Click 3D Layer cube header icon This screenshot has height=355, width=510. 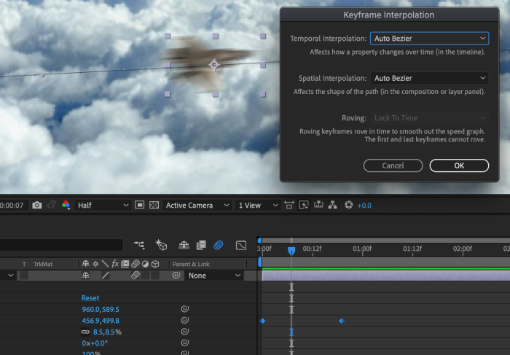[x=155, y=264]
